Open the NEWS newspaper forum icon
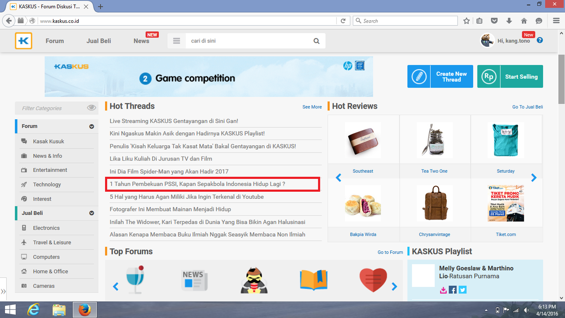This screenshot has height=318, width=565. click(x=195, y=280)
